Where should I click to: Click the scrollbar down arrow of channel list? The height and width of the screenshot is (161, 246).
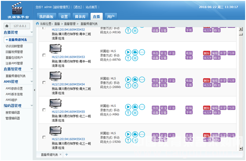(x=241, y=149)
